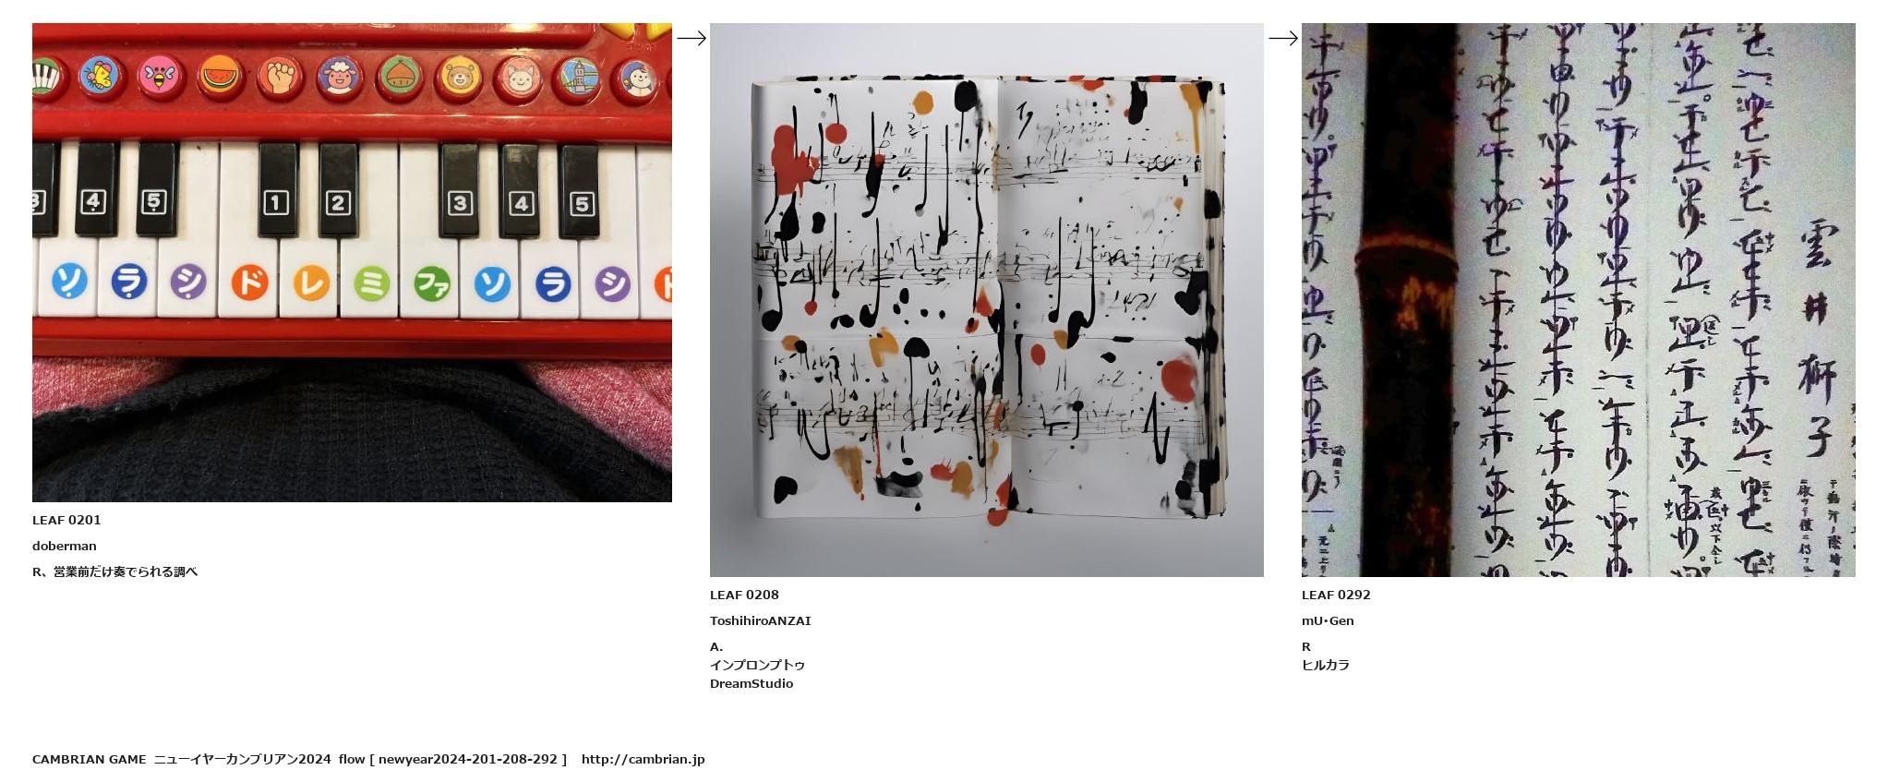This screenshot has width=1888, height=782.
Task: Click the orange ド key sticker
Action: pyautogui.click(x=249, y=283)
